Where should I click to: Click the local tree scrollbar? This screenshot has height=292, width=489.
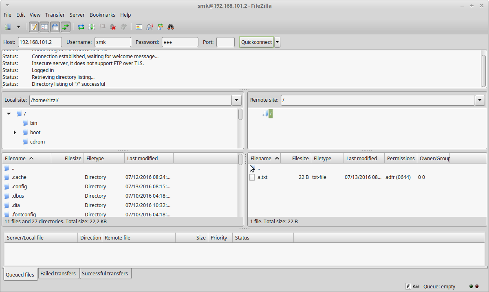[x=240, y=114]
